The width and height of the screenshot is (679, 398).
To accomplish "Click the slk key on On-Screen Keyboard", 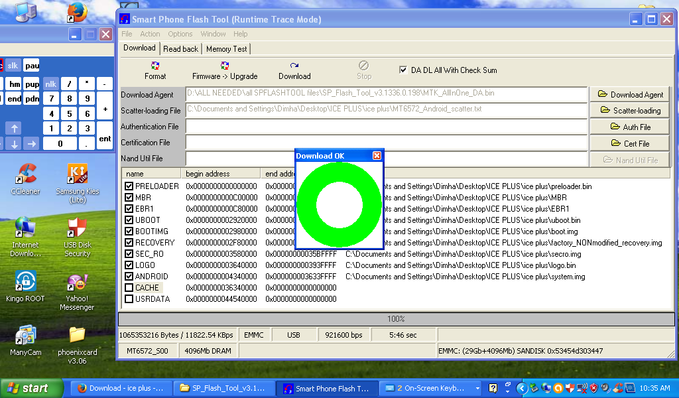I will point(13,66).
